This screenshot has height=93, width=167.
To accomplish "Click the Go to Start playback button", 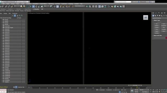I will (151, 90).
